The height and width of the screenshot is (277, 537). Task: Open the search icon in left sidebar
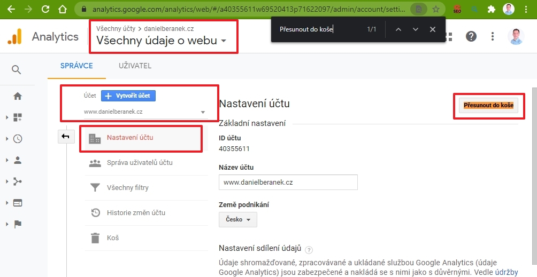17,70
